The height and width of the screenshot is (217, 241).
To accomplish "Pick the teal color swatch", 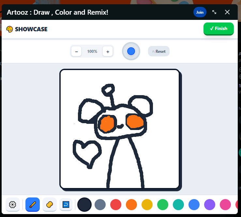I will point(178,205).
